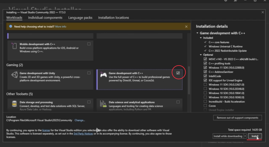The image size is (269, 147).
Task: Check Windows 10 SDK (10.0.20348.0)
Action: tap(205, 89)
